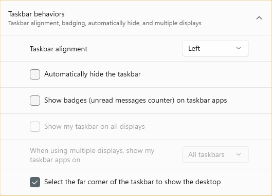This screenshot has width=272, height=196.
Task: Click the far corner show the desktop label
Action: coord(132,182)
